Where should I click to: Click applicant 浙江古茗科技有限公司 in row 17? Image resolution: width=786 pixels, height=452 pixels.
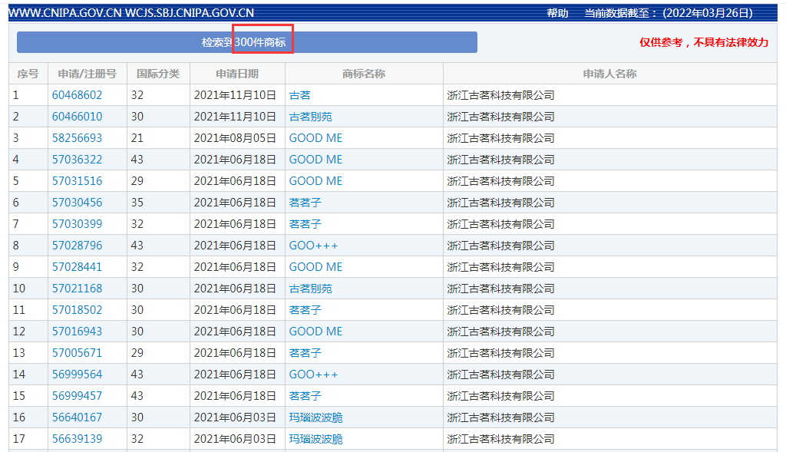pos(500,439)
